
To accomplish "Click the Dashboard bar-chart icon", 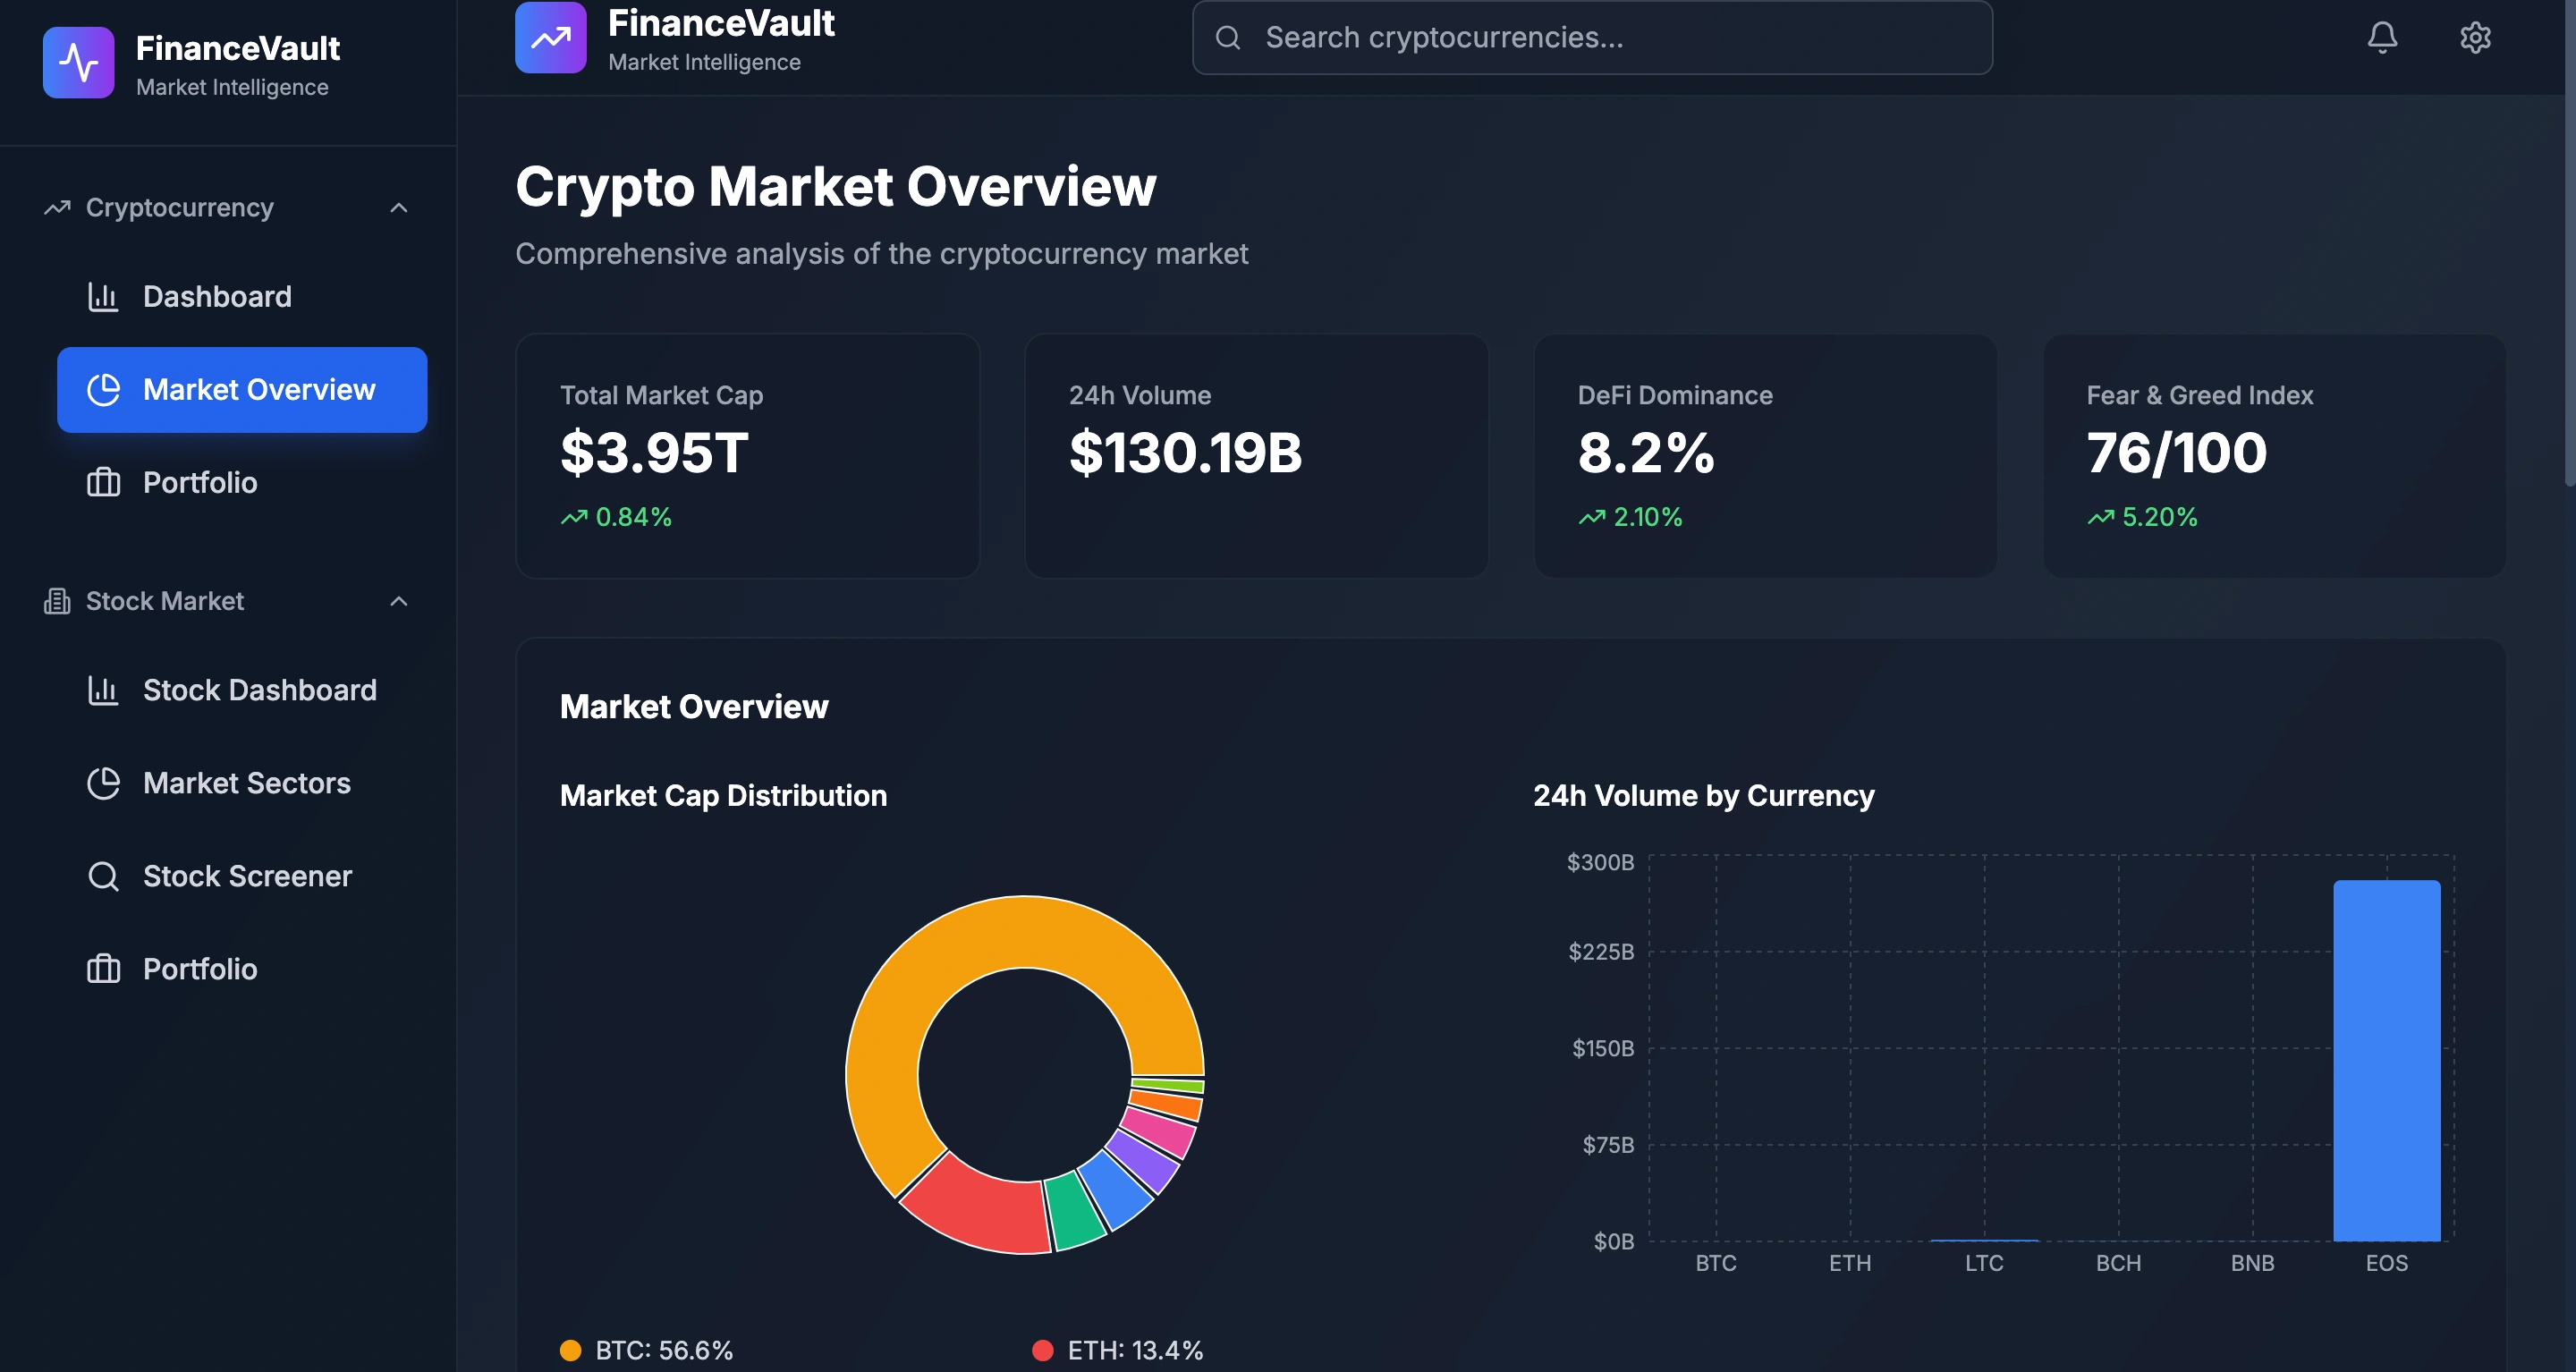I will click(x=103, y=297).
